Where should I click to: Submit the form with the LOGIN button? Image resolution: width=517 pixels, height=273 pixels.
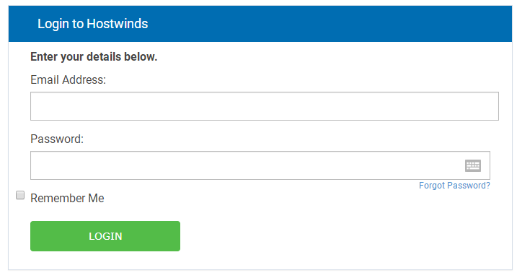tap(105, 236)
